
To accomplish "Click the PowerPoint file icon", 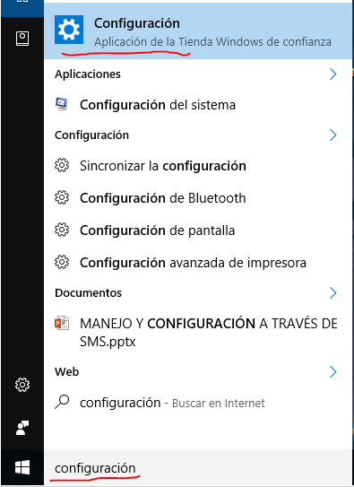I will pos(62,323).
